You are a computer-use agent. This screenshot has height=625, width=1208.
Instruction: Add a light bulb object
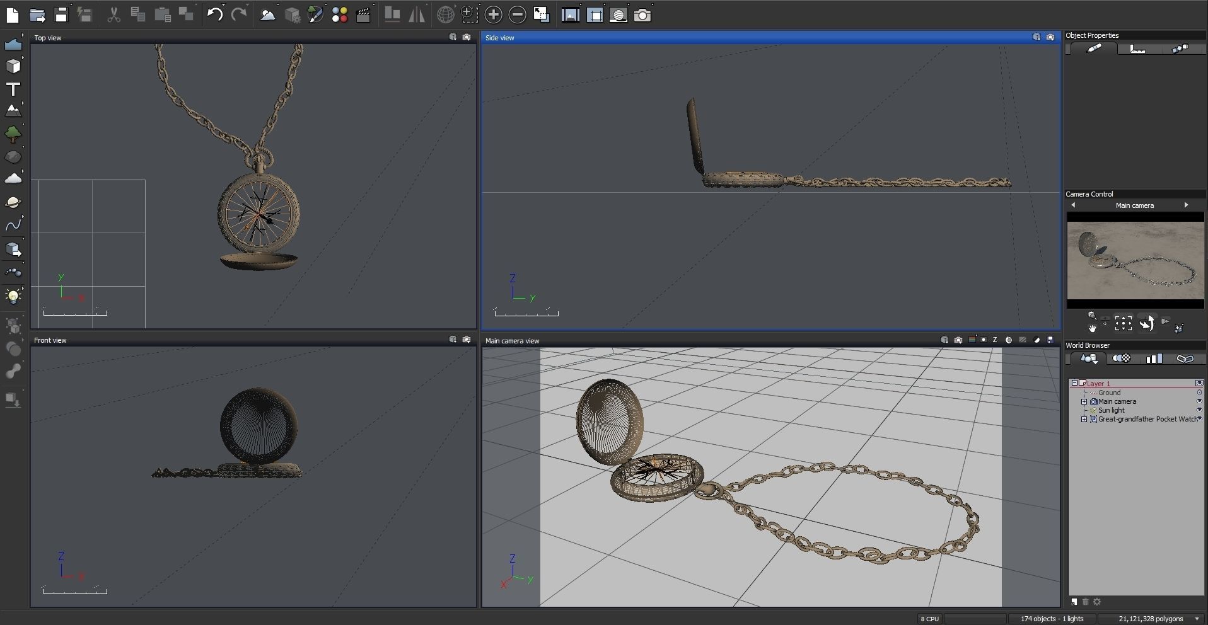click(x=13, y=295)
